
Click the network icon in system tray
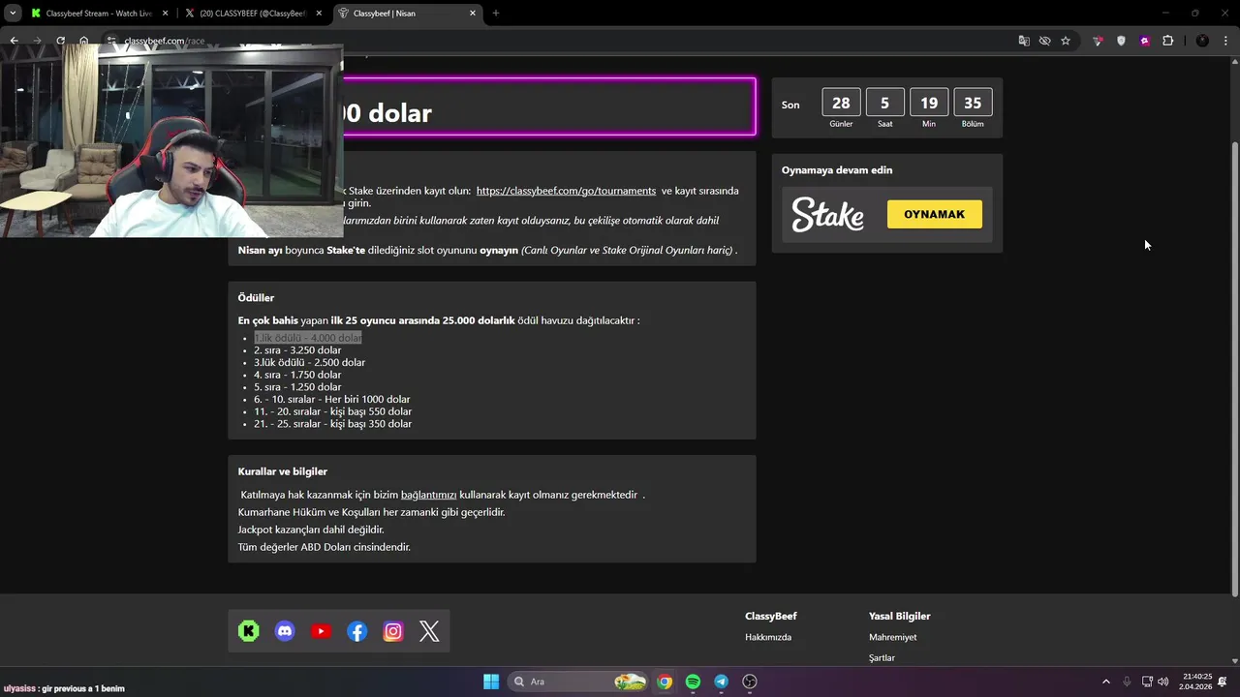[1147, 682]
